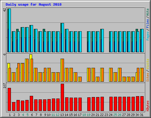Click the orange visits bar for day 6
Screen dimensions: 151x118
32,70
